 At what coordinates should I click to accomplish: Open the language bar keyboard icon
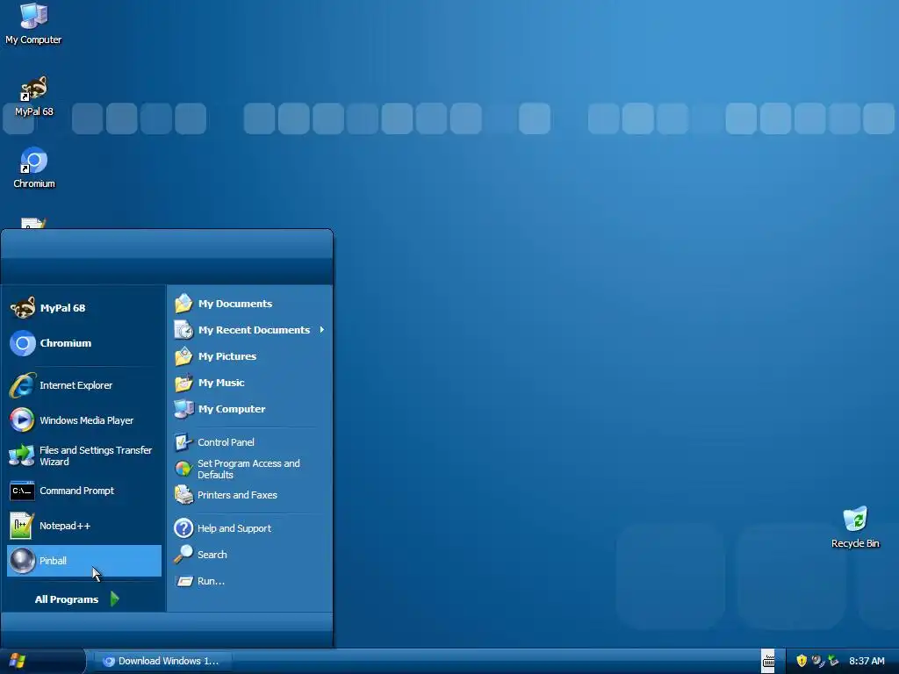click(x=768, y=662)
